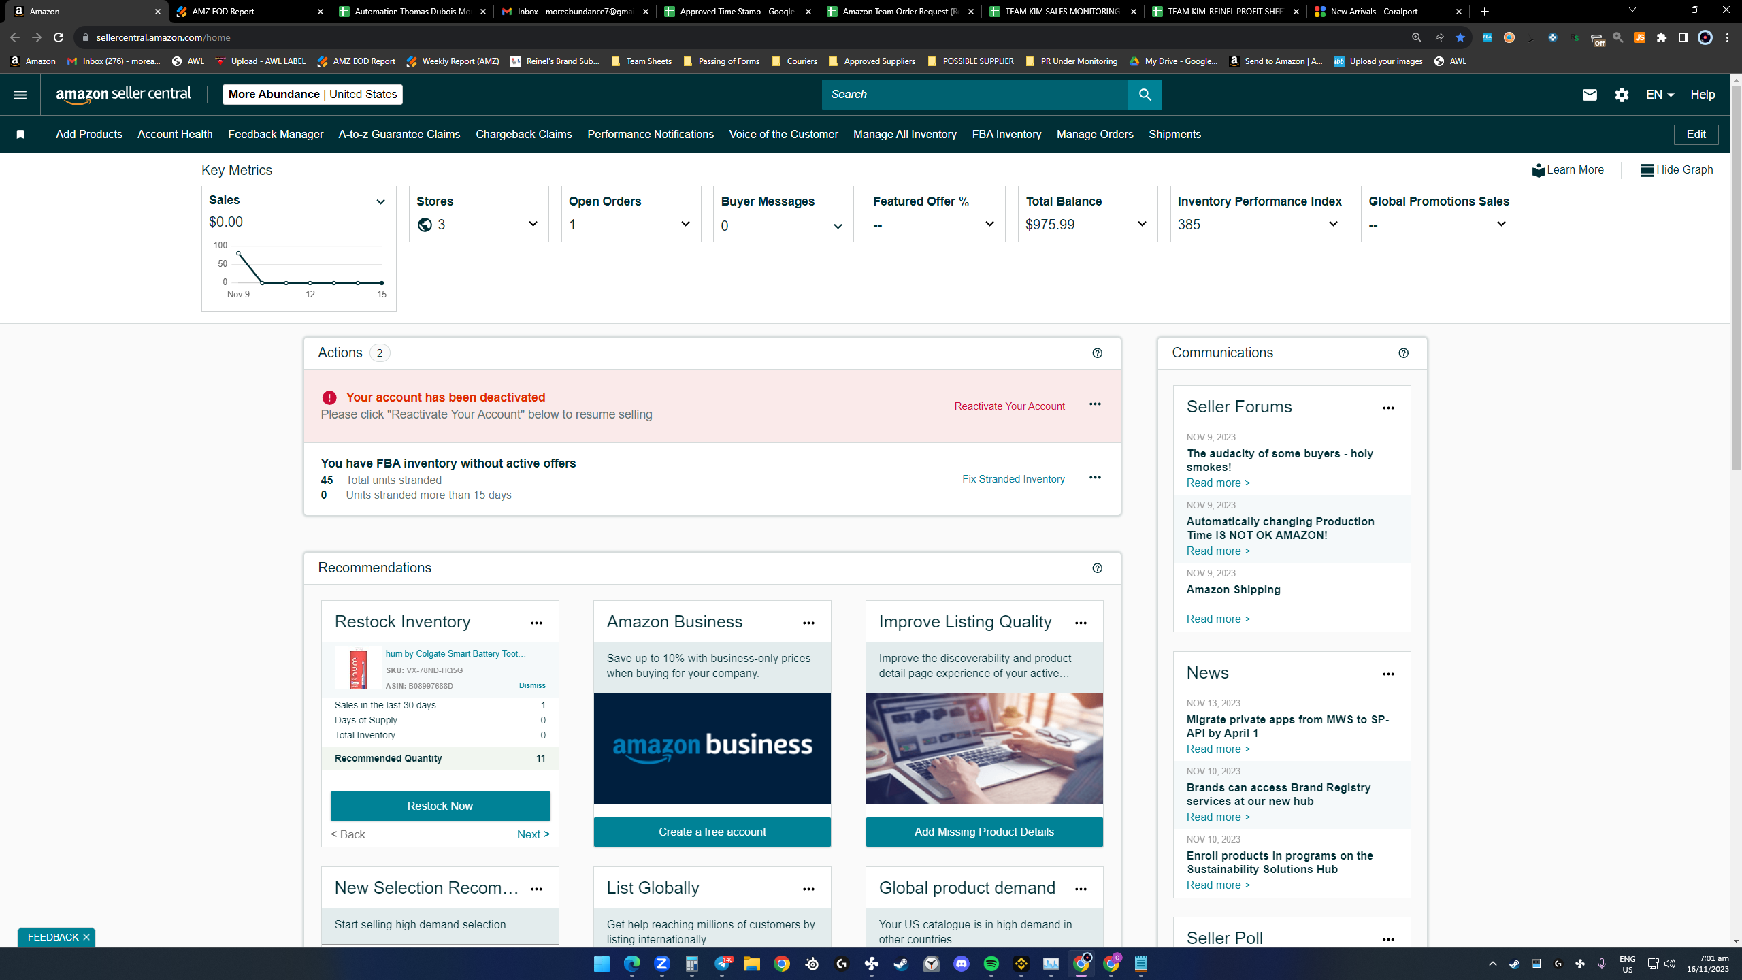This screenshot has height=980, width=1742.
Task: Open Seller Poll card options menu
Action: 1388,940
